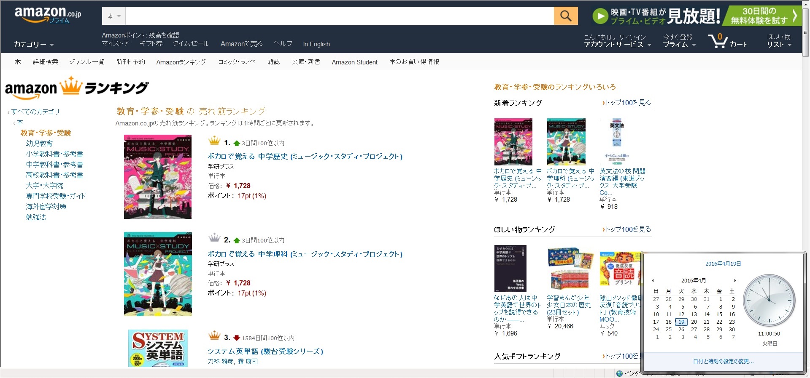Click Amazonポイント 残高を確認 link
810x378 pixels.
coord(140,35)
